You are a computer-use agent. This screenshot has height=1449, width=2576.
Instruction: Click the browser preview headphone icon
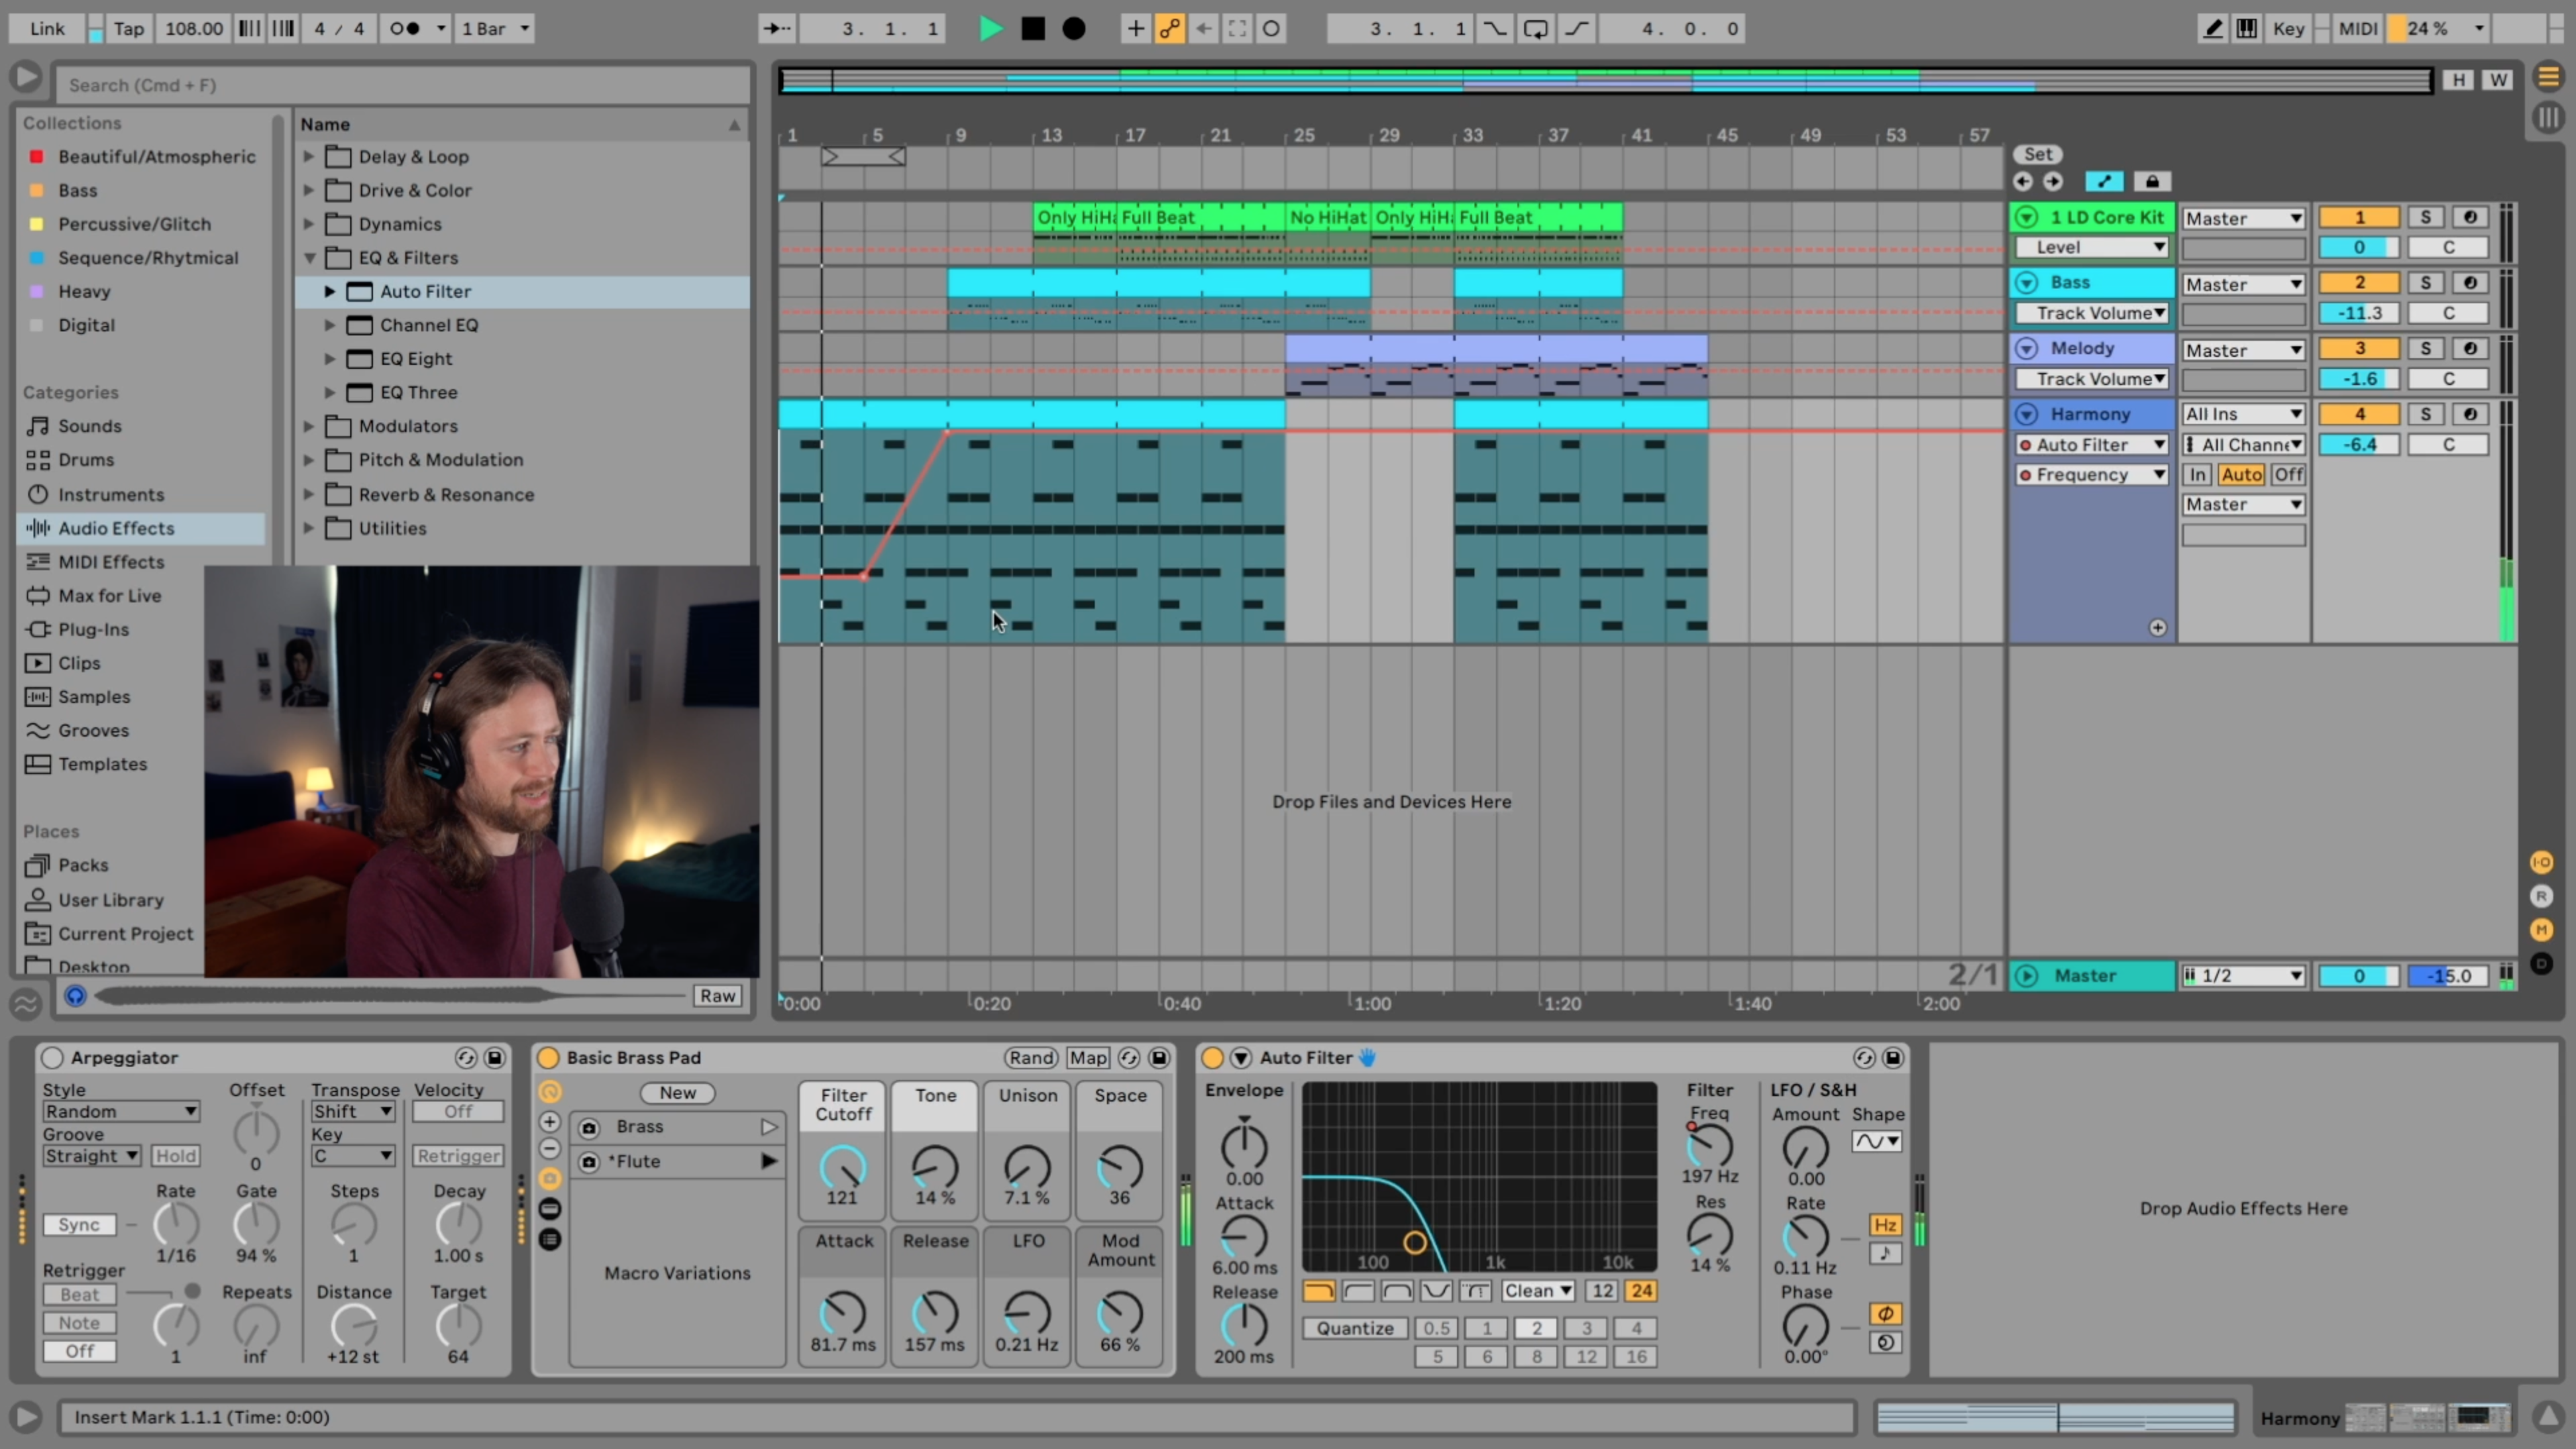pos(75,995)
